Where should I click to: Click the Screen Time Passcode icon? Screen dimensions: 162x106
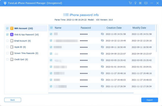(12, 53)
